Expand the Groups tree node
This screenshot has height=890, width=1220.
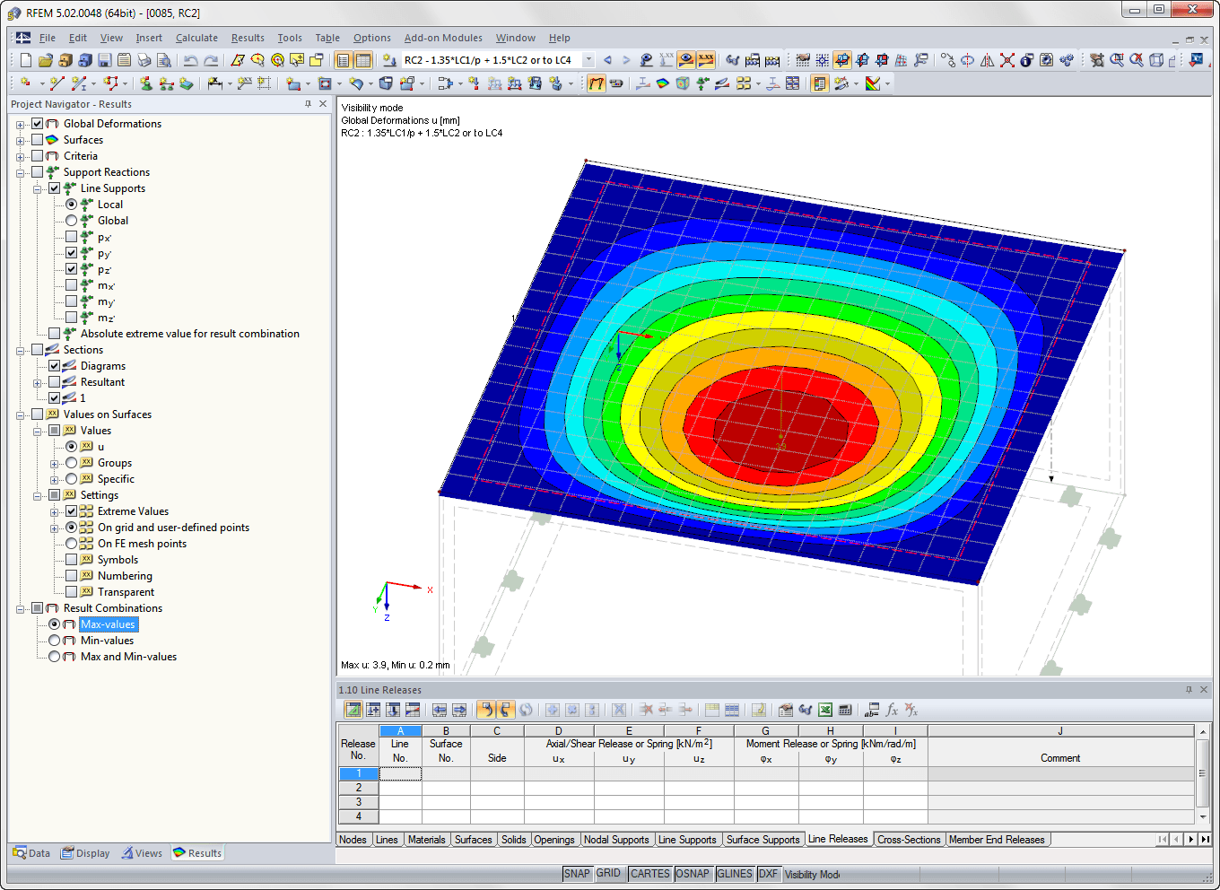(55, 464)
